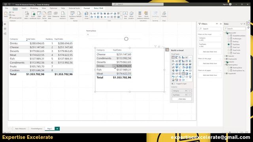
Task: Check the Total Sales measure checkbox
Action: tap(228, 53)
